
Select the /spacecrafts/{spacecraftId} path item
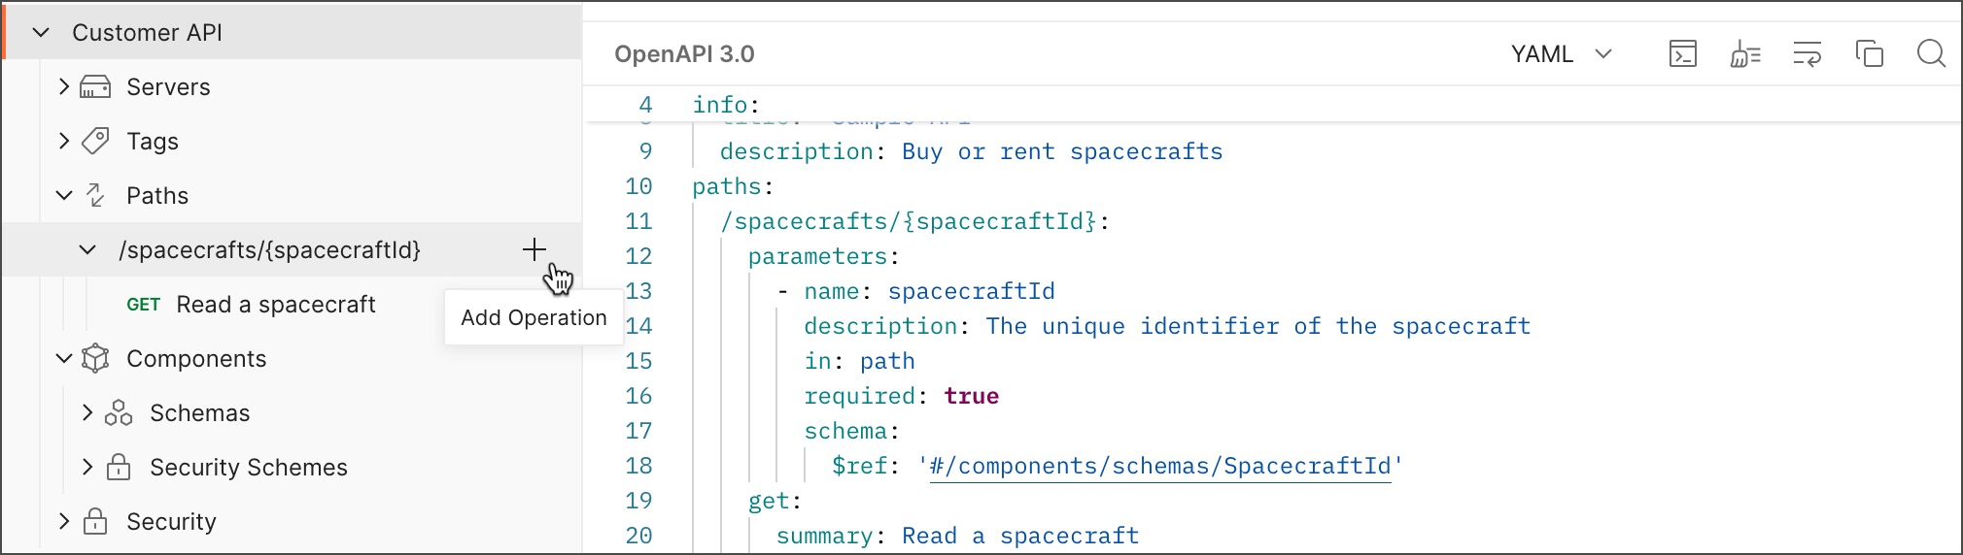[x=269, y=250]
